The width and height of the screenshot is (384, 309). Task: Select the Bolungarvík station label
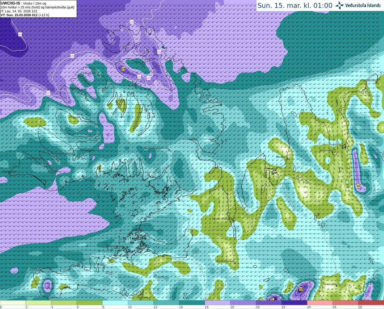(90, 73)
